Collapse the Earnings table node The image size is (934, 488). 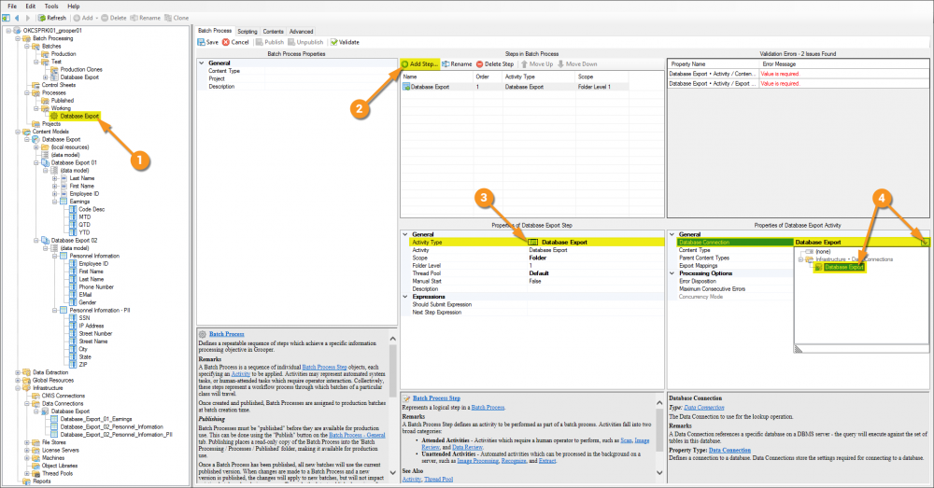pos(55,202)
